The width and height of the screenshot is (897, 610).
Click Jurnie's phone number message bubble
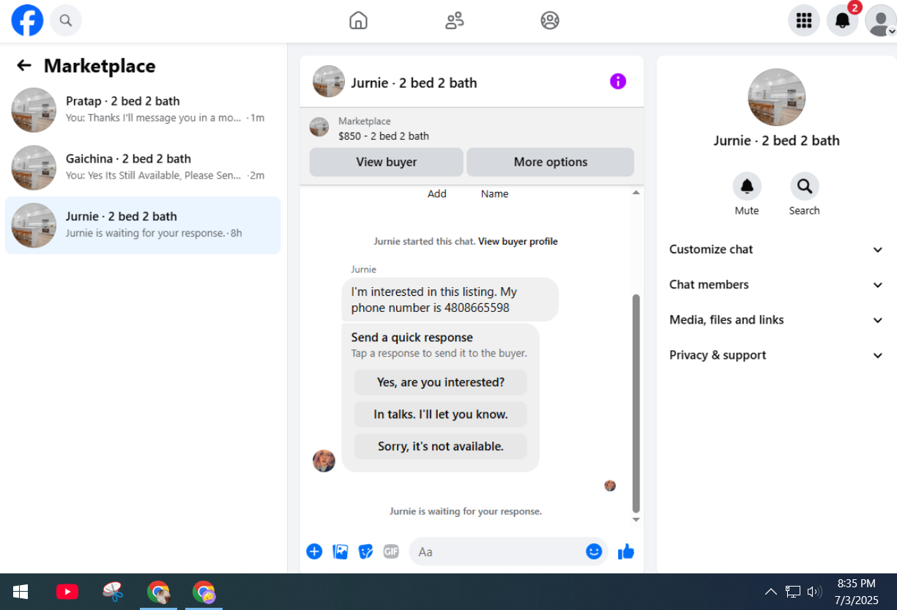pos(450,300)
